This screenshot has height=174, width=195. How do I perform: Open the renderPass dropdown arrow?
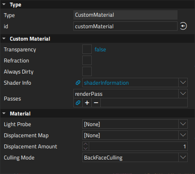(x=183, y=94)
